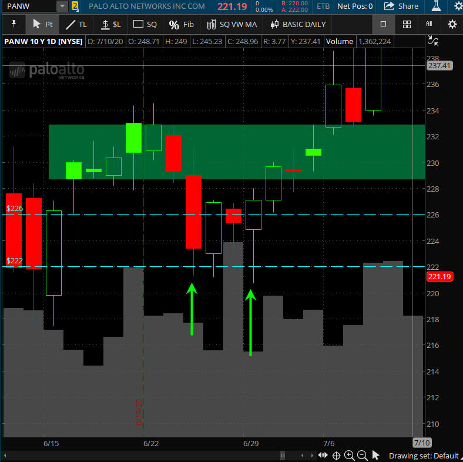463x462 pixels.
Task: Switch to single chart layout icon
Action: tap(383, 24)
